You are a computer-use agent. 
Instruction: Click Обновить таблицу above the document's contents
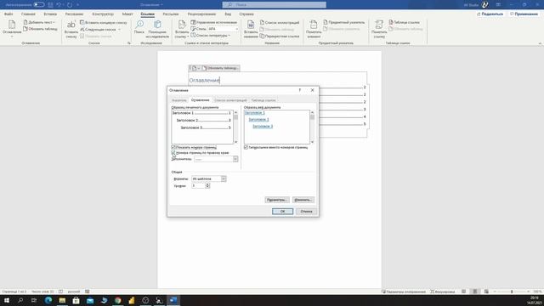pyautogui.click(x=220, y=68)
